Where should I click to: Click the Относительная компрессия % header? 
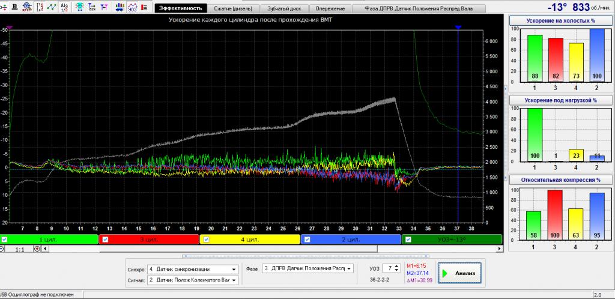pos(560,181)
